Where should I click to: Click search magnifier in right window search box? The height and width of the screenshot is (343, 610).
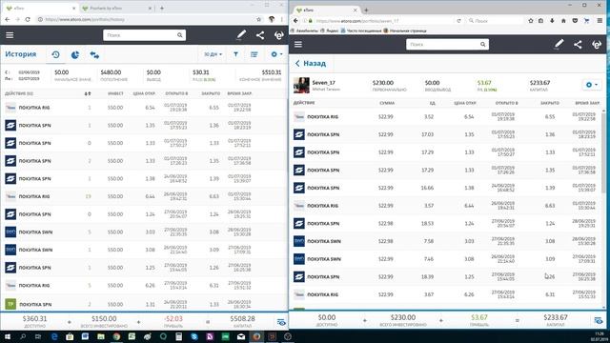[483, 45]
